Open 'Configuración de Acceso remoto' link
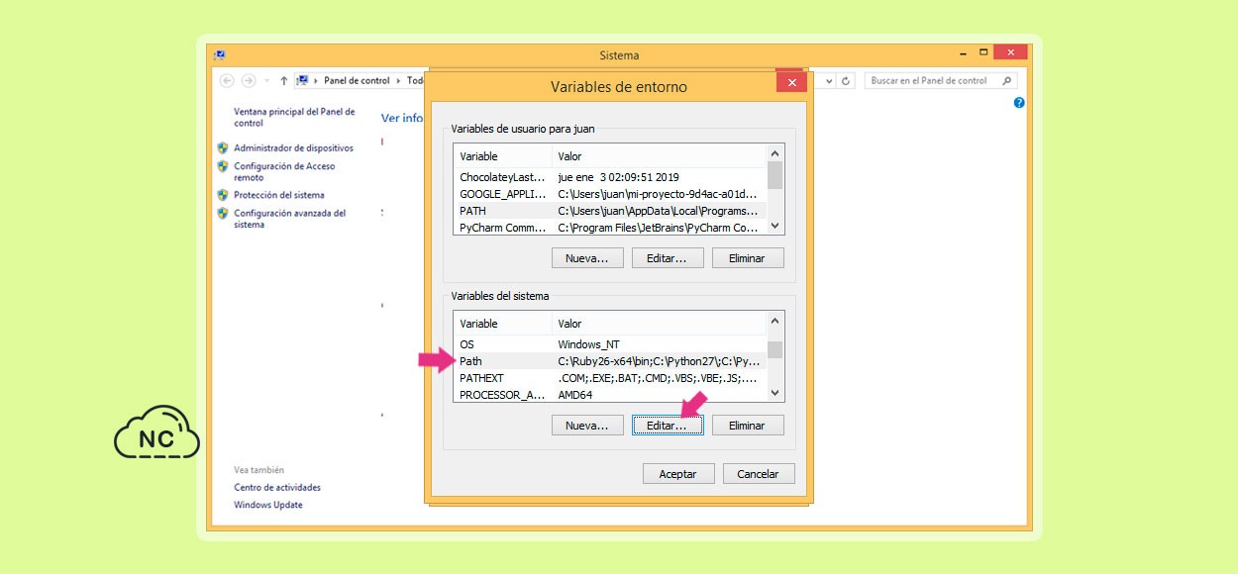Viewport: 1238px width, 574px height. [284, 172]
